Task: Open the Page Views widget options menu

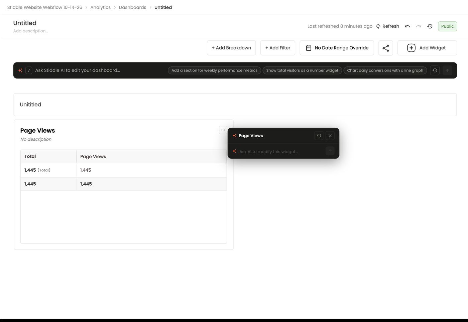Action: 223,130
